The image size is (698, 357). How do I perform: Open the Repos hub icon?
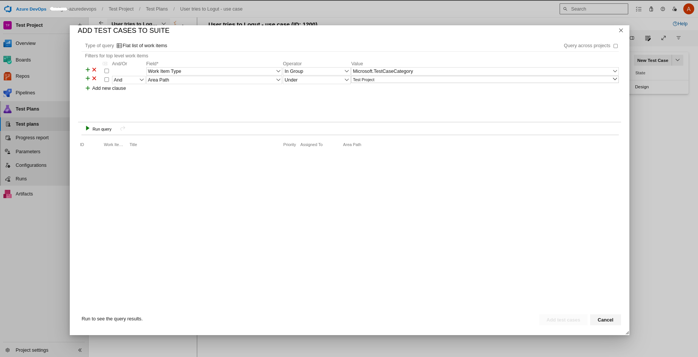click(8, 76)
